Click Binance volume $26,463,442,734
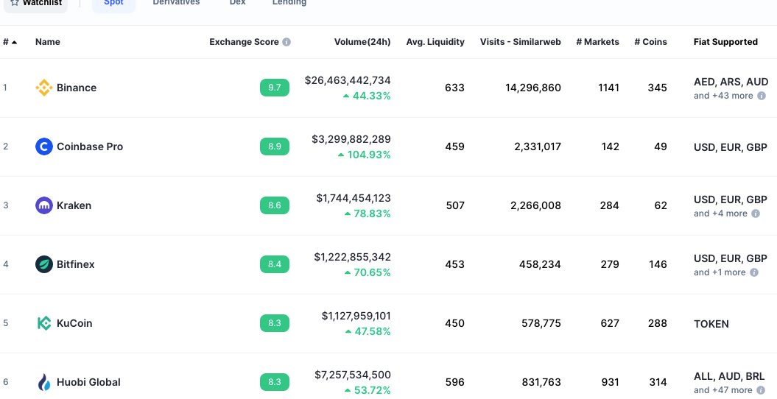The image size is (777, 399). click(x=348, y=80)
